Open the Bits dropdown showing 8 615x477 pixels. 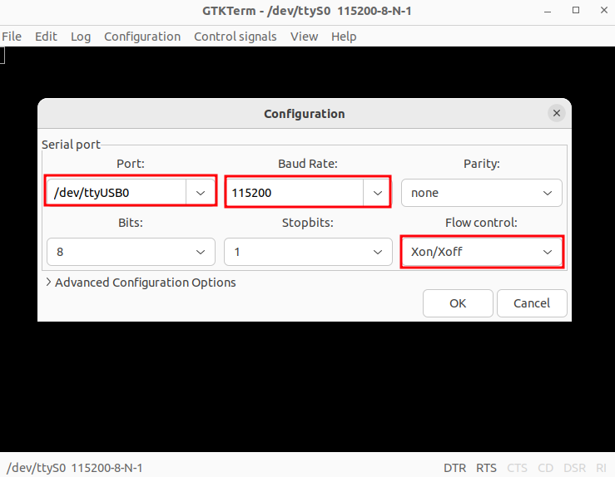[x=131, y=252]
